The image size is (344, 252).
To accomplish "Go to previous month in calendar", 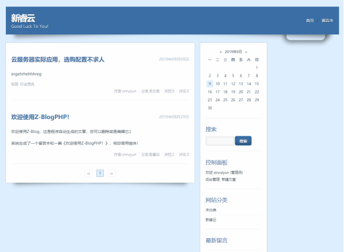I will click(x=221, y=52).
